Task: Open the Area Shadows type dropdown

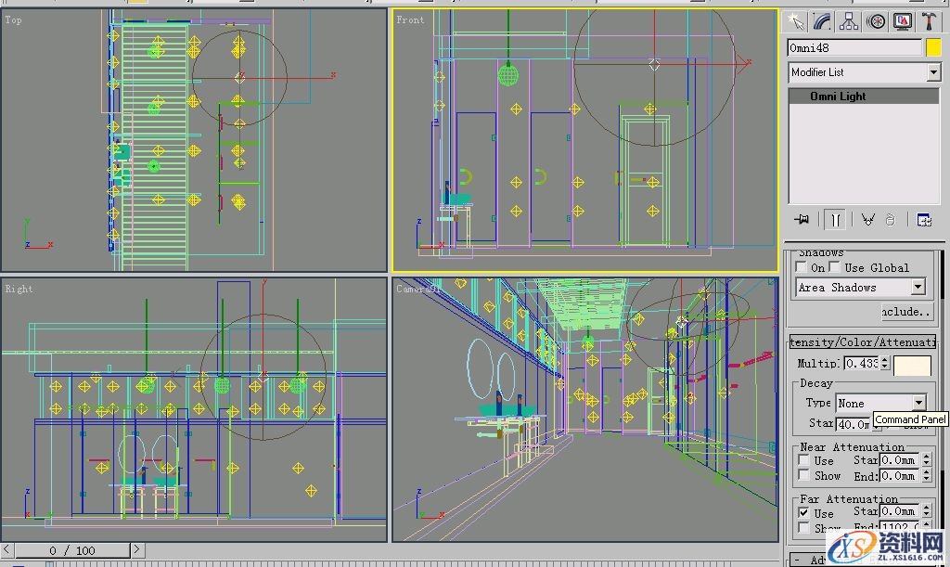Action: coord(918,287)
